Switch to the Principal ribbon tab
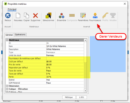Screen dimensions: 130x103 [12, 9]
